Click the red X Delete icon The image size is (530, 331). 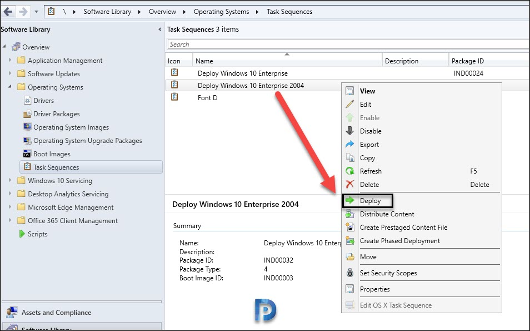pyautogui.click(x=350, y=184)
